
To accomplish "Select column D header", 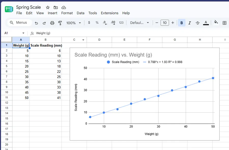I will (99, 40).
